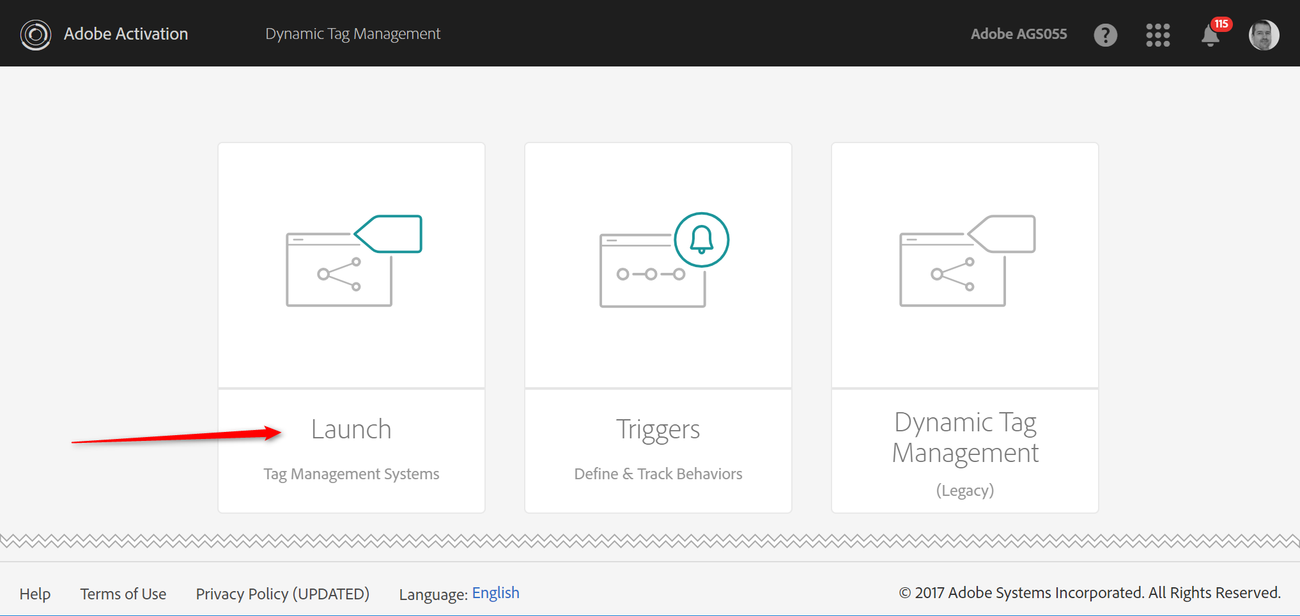Open the Launch card title
Viewport: 1300px width, 616px height.
click(351, 429)
